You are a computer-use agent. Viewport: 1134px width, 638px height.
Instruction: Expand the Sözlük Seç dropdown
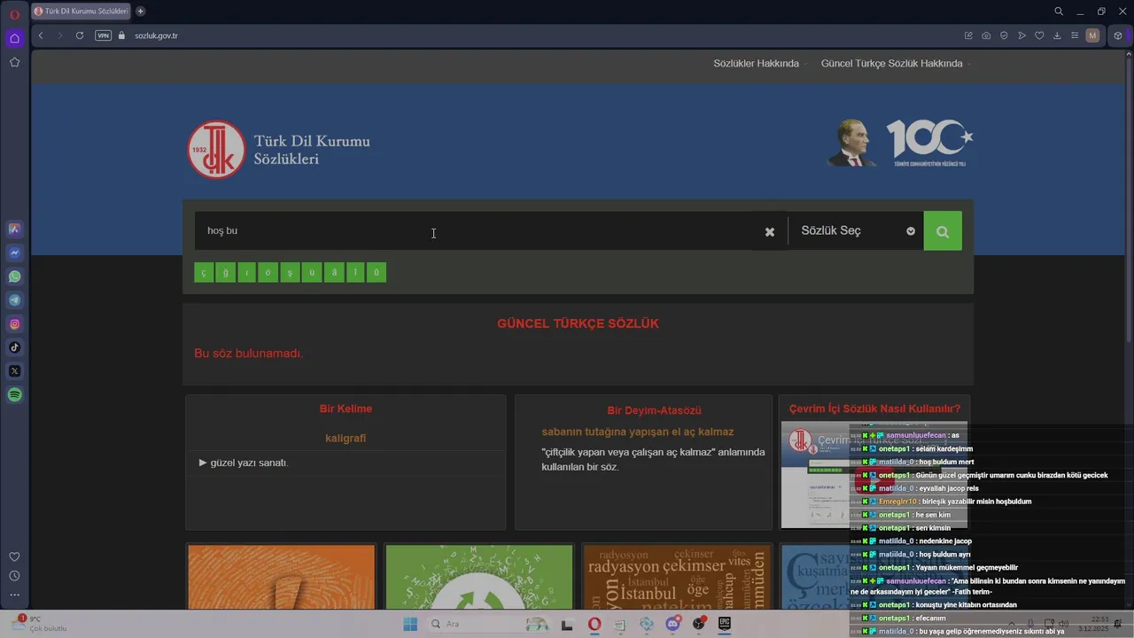[x=857, y=230]
